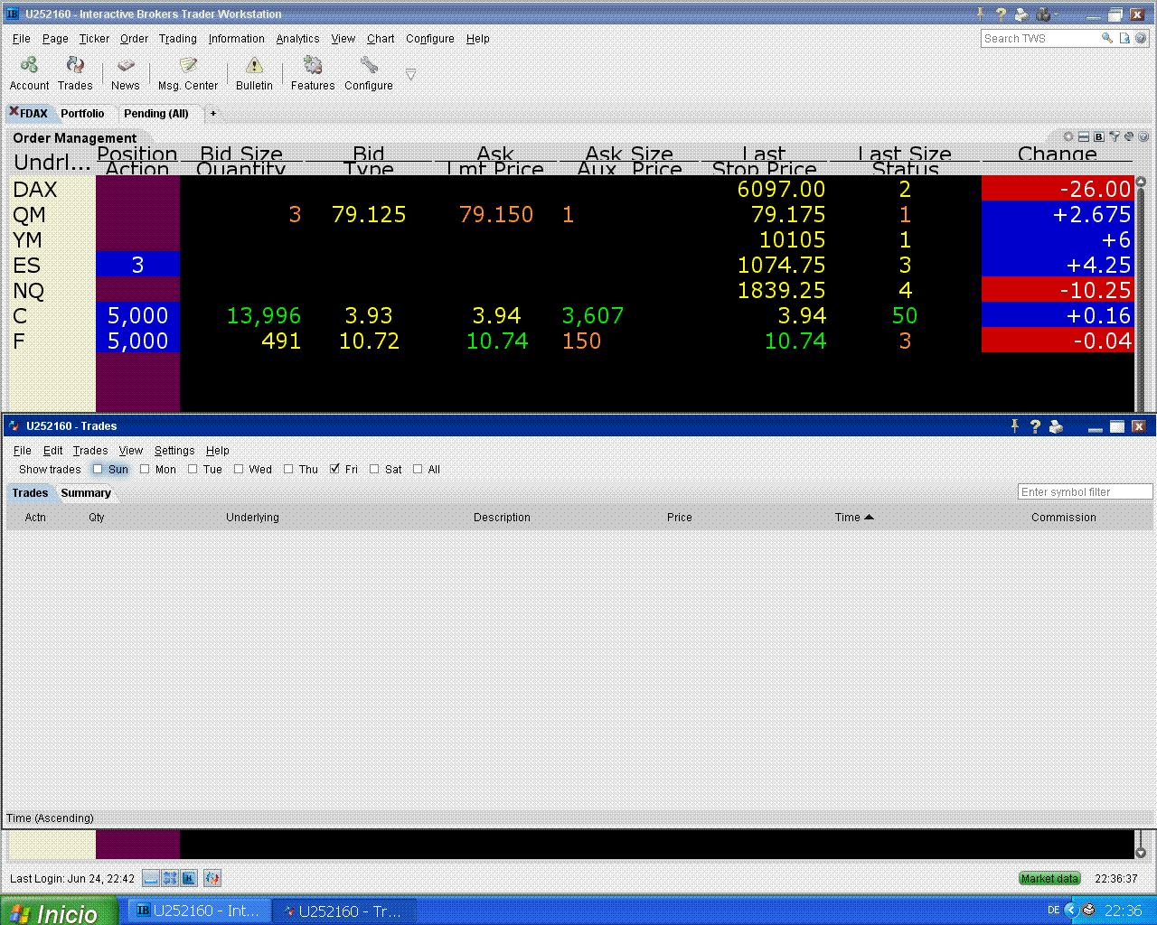Click the split-rows icon in Order Management
The height and width of the screenshot is (925, 1157).
coord(1084,137)
